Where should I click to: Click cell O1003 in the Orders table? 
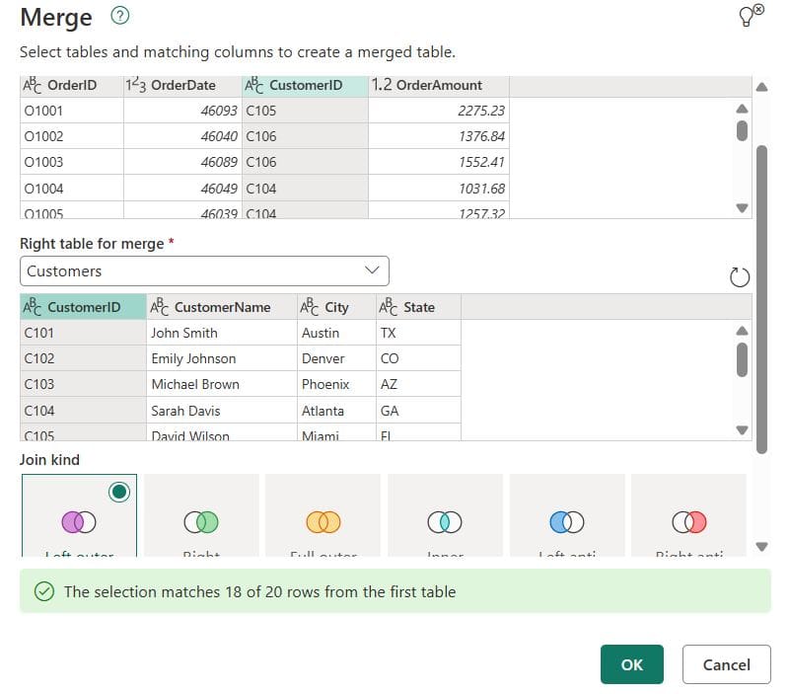(x=72, y=162)
